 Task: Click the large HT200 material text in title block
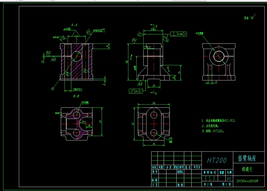pyautogui.click(x=217, y=160)
